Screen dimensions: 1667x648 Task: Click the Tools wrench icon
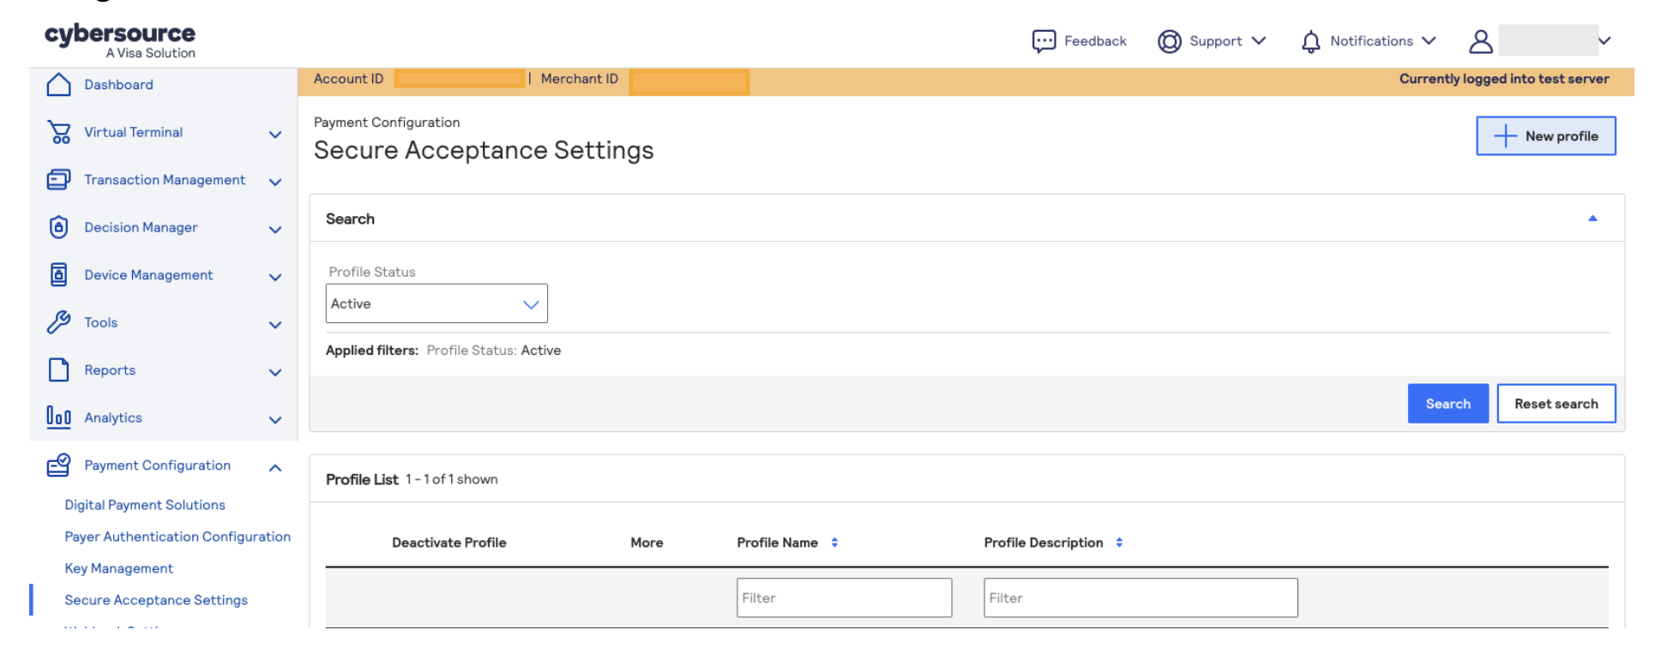[x=58, y=322]
